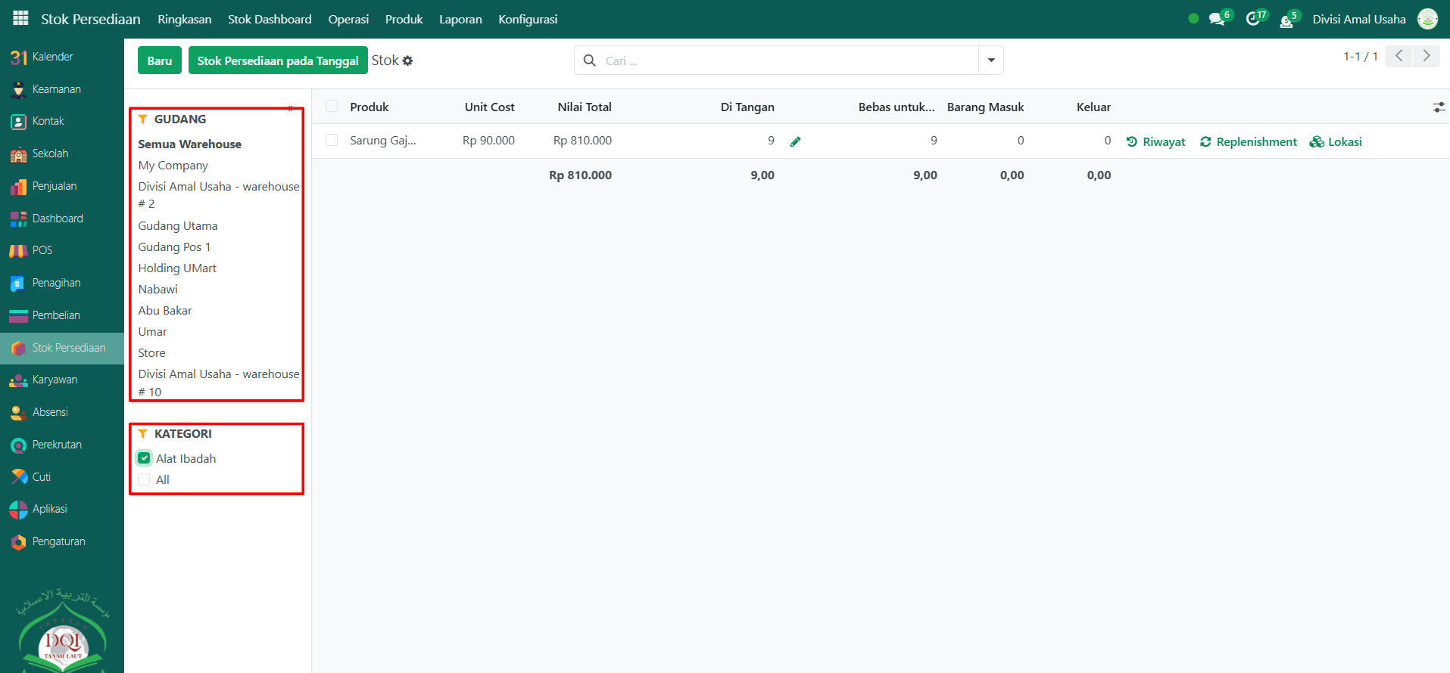1450x673 pixels.
Task: Collapse the filter side panel
Action: [291, 109]
